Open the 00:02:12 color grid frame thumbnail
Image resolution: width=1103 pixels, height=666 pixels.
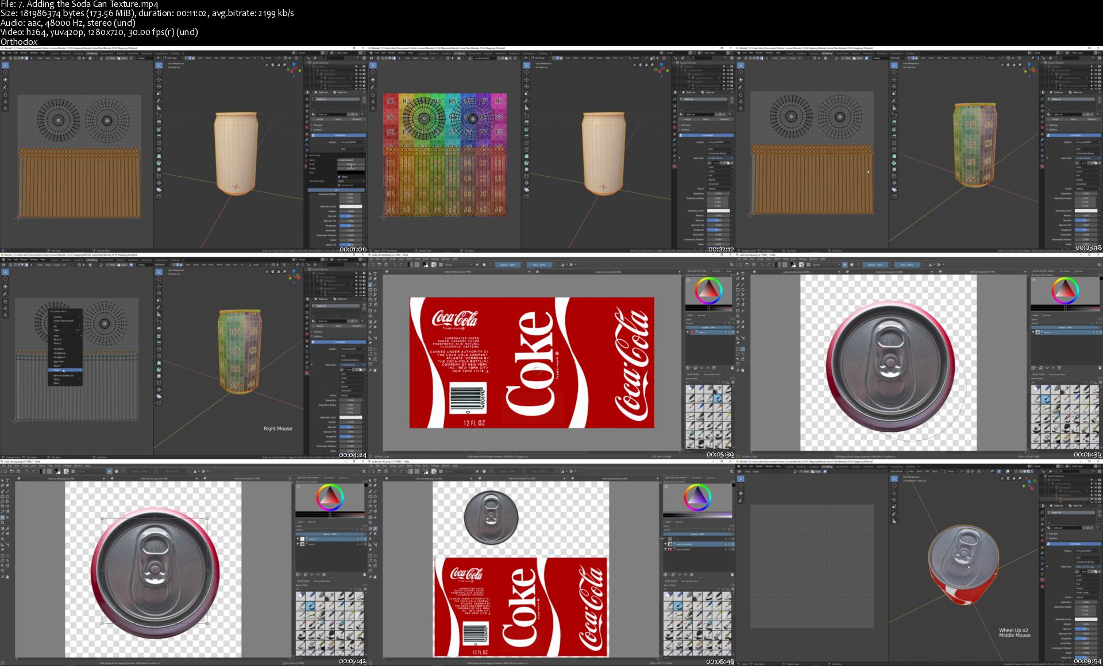click(551, 149)
